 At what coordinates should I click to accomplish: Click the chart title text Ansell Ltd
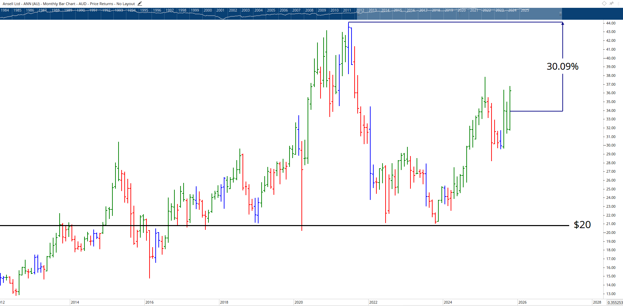(11, 4)
